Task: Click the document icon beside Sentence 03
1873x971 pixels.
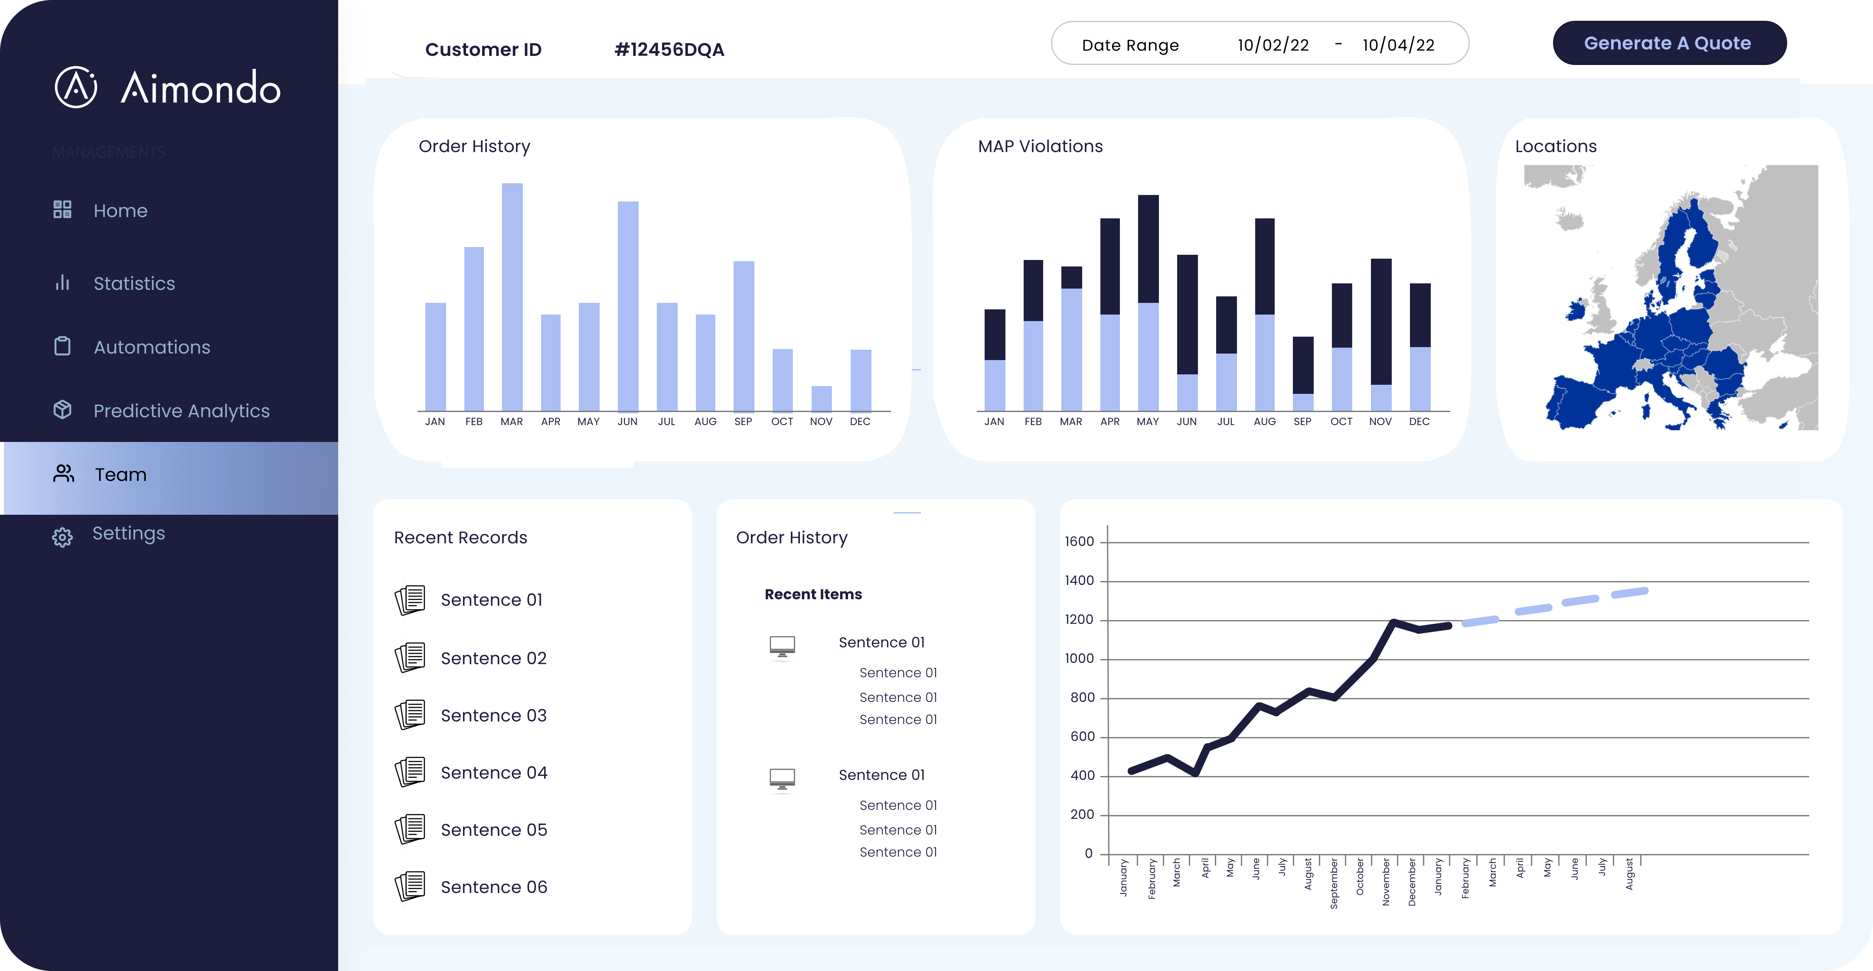Action: pos(411,715)
